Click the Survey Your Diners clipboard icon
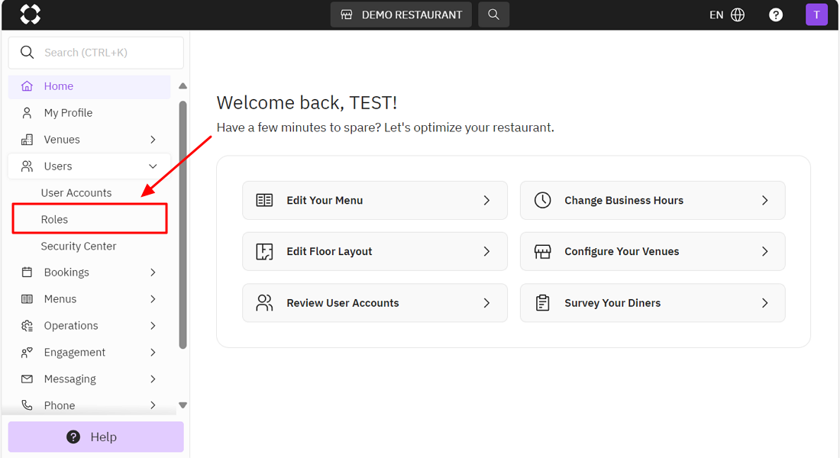Screen dimensions: 840x458 (x=542, y=303)
